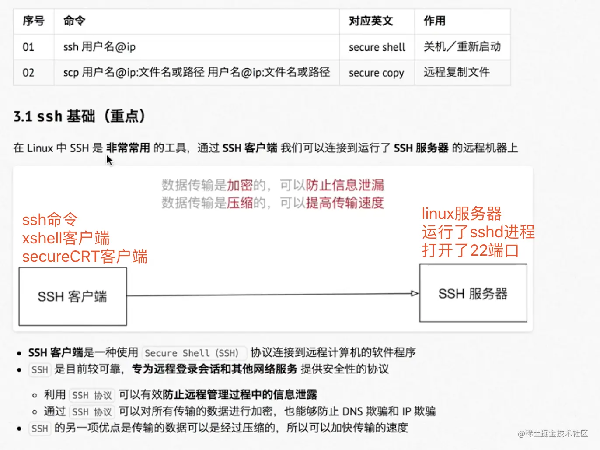Click the orange 'secureCRT客户端' annotation
Screen dimensions: 600x450
(x=85, y=257)
